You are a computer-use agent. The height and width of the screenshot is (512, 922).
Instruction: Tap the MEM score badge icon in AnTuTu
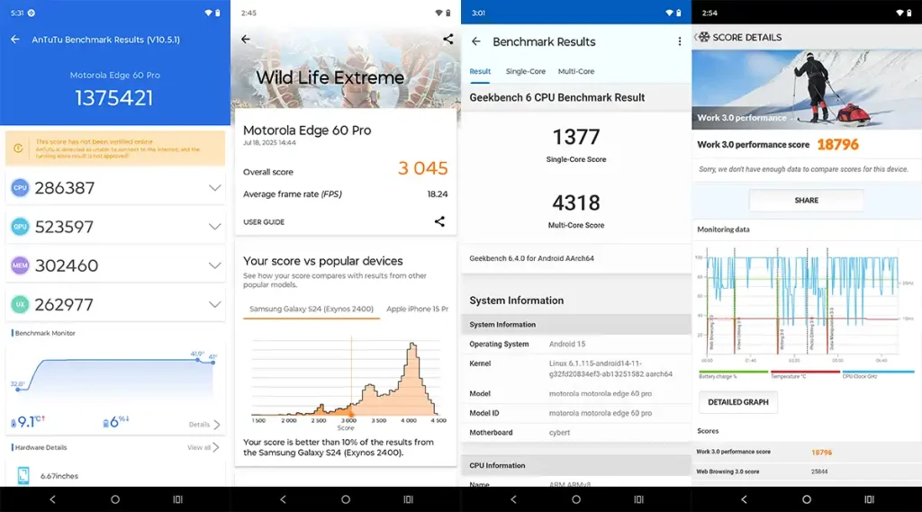[x=20, y=265]
